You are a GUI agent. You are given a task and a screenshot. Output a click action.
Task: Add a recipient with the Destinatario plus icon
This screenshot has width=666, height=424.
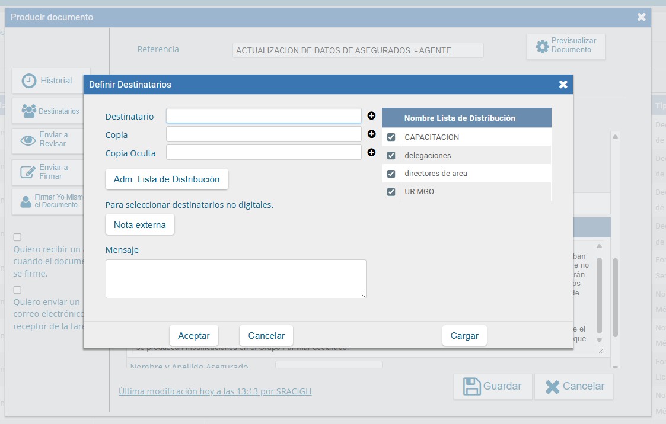(x=371, y=115)
